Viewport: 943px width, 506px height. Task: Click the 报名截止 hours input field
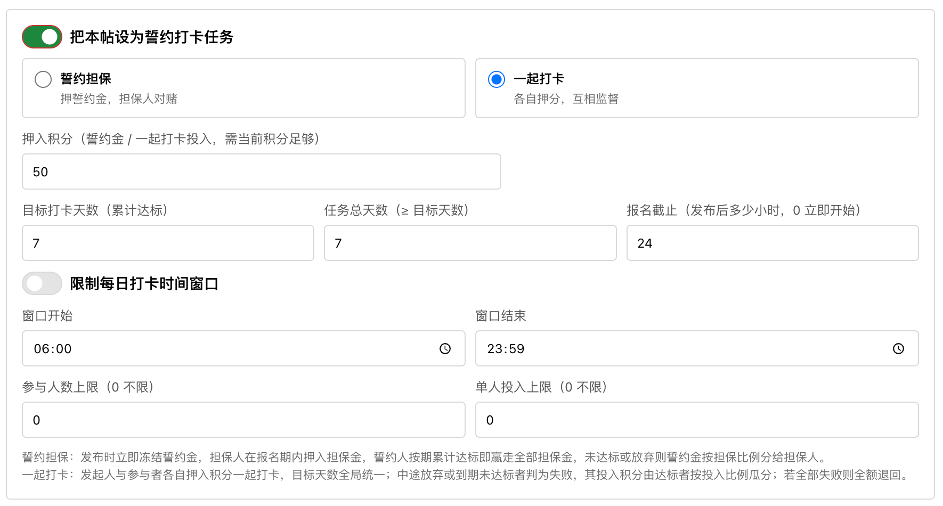coord(773,243)
